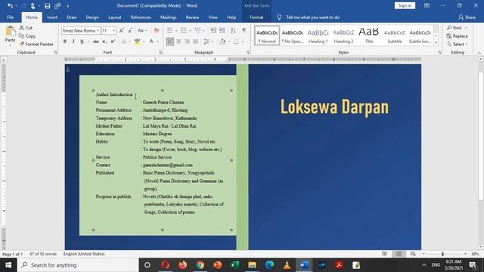Click the zoom slider handle
The height and width of the screenshot is (272, 484).
click(x=442, y=254)
